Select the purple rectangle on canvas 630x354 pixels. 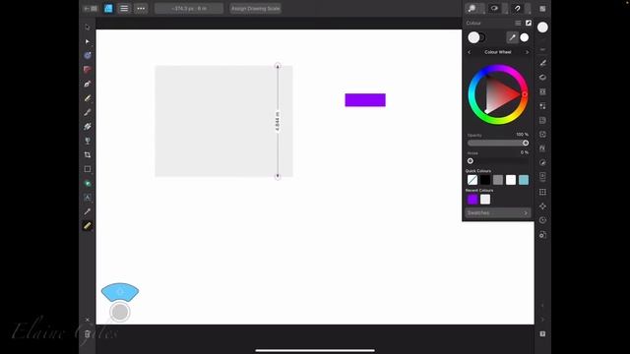coord(365,100)
